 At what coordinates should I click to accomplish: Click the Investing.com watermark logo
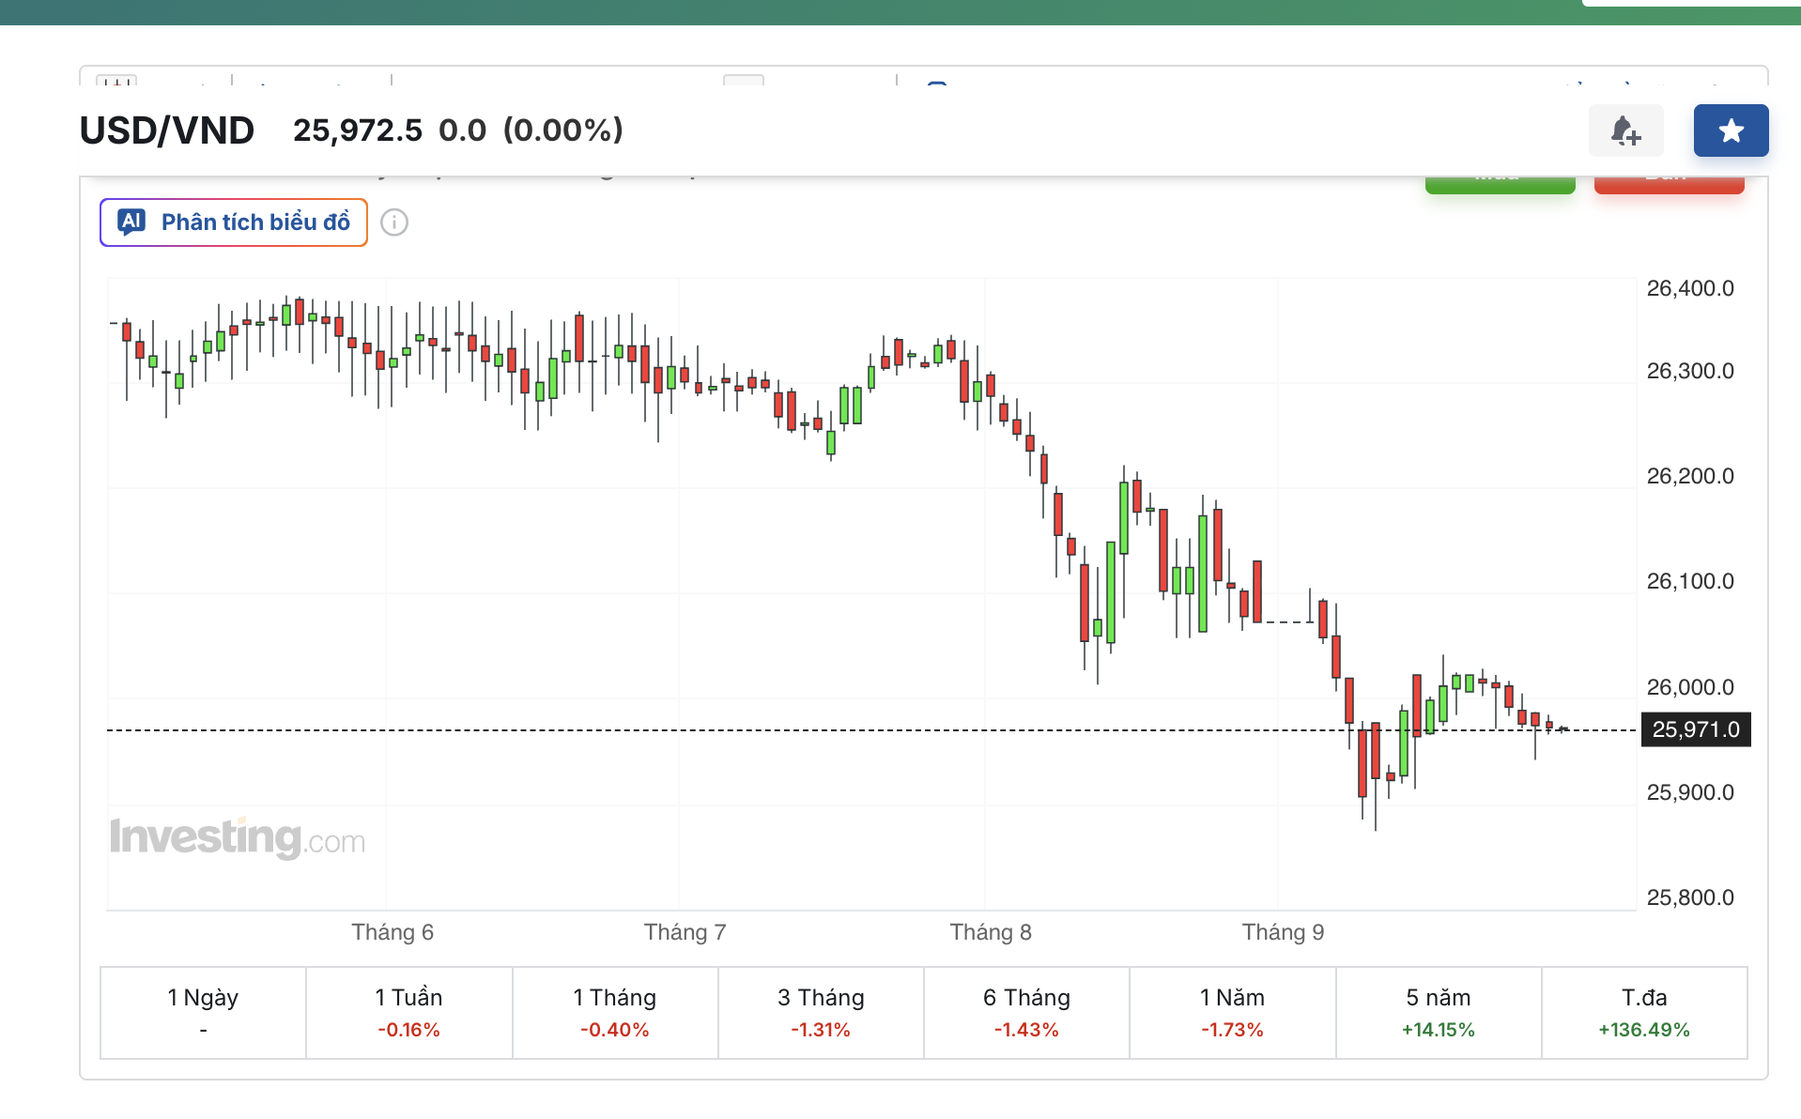coord(238,837)
